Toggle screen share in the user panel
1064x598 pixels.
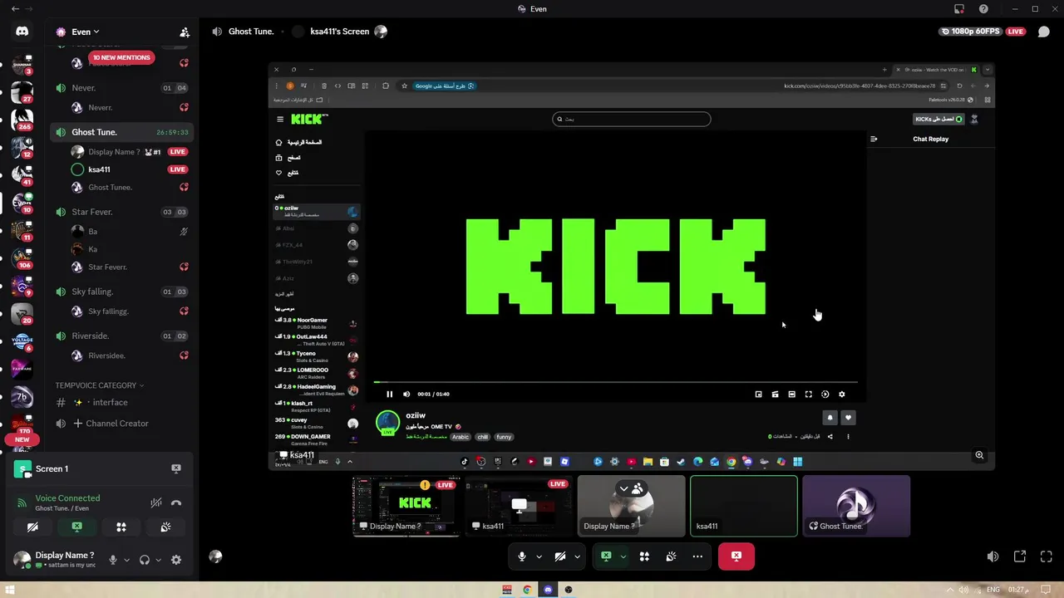[76, 527]
